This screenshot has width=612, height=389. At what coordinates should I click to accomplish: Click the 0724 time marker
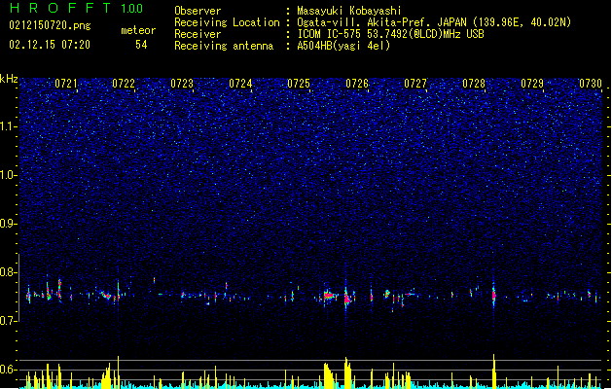(x=240, y=84)
